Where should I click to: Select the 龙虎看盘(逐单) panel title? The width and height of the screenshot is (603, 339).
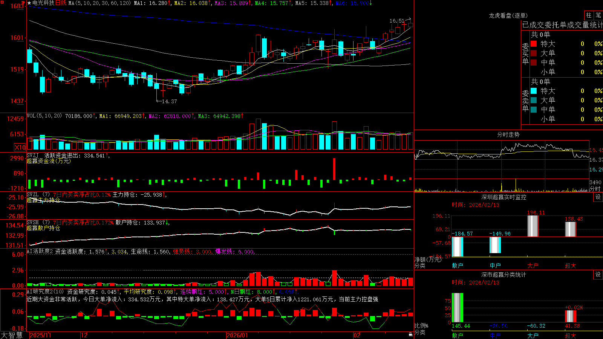508,15
